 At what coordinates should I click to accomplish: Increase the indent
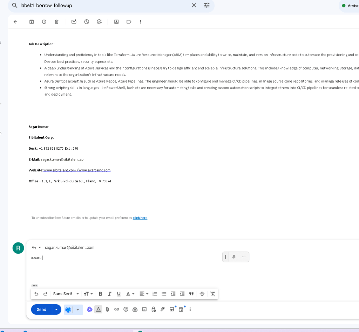[182, 294]
